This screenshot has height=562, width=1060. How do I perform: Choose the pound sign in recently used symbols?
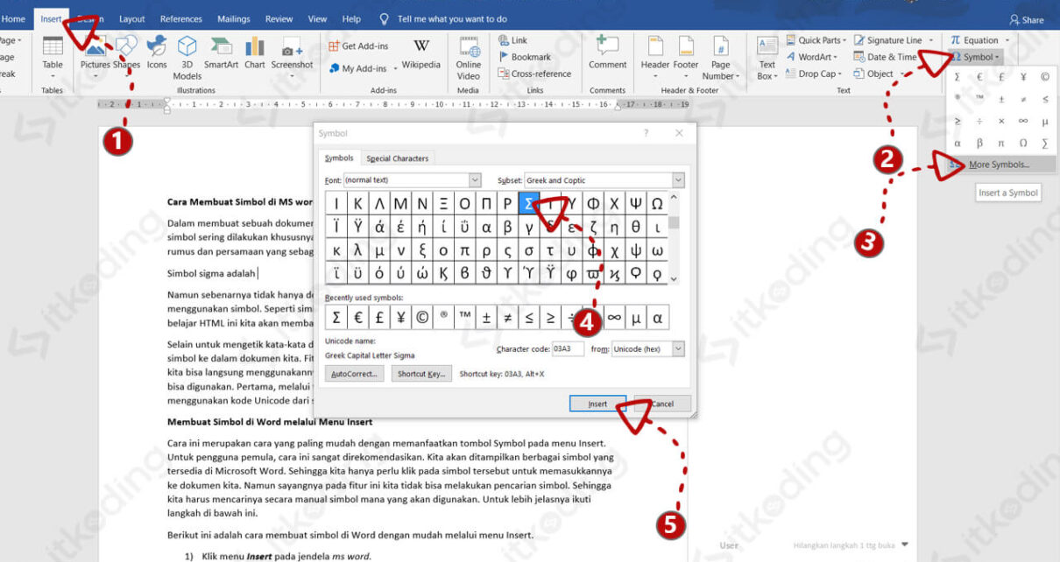click(x=378, y=317)
